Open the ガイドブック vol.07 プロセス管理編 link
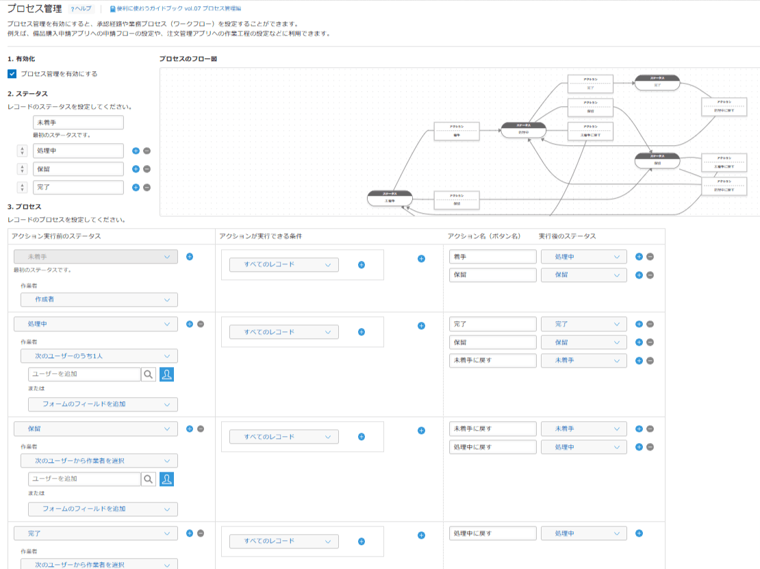 click(x=175, y=9)
